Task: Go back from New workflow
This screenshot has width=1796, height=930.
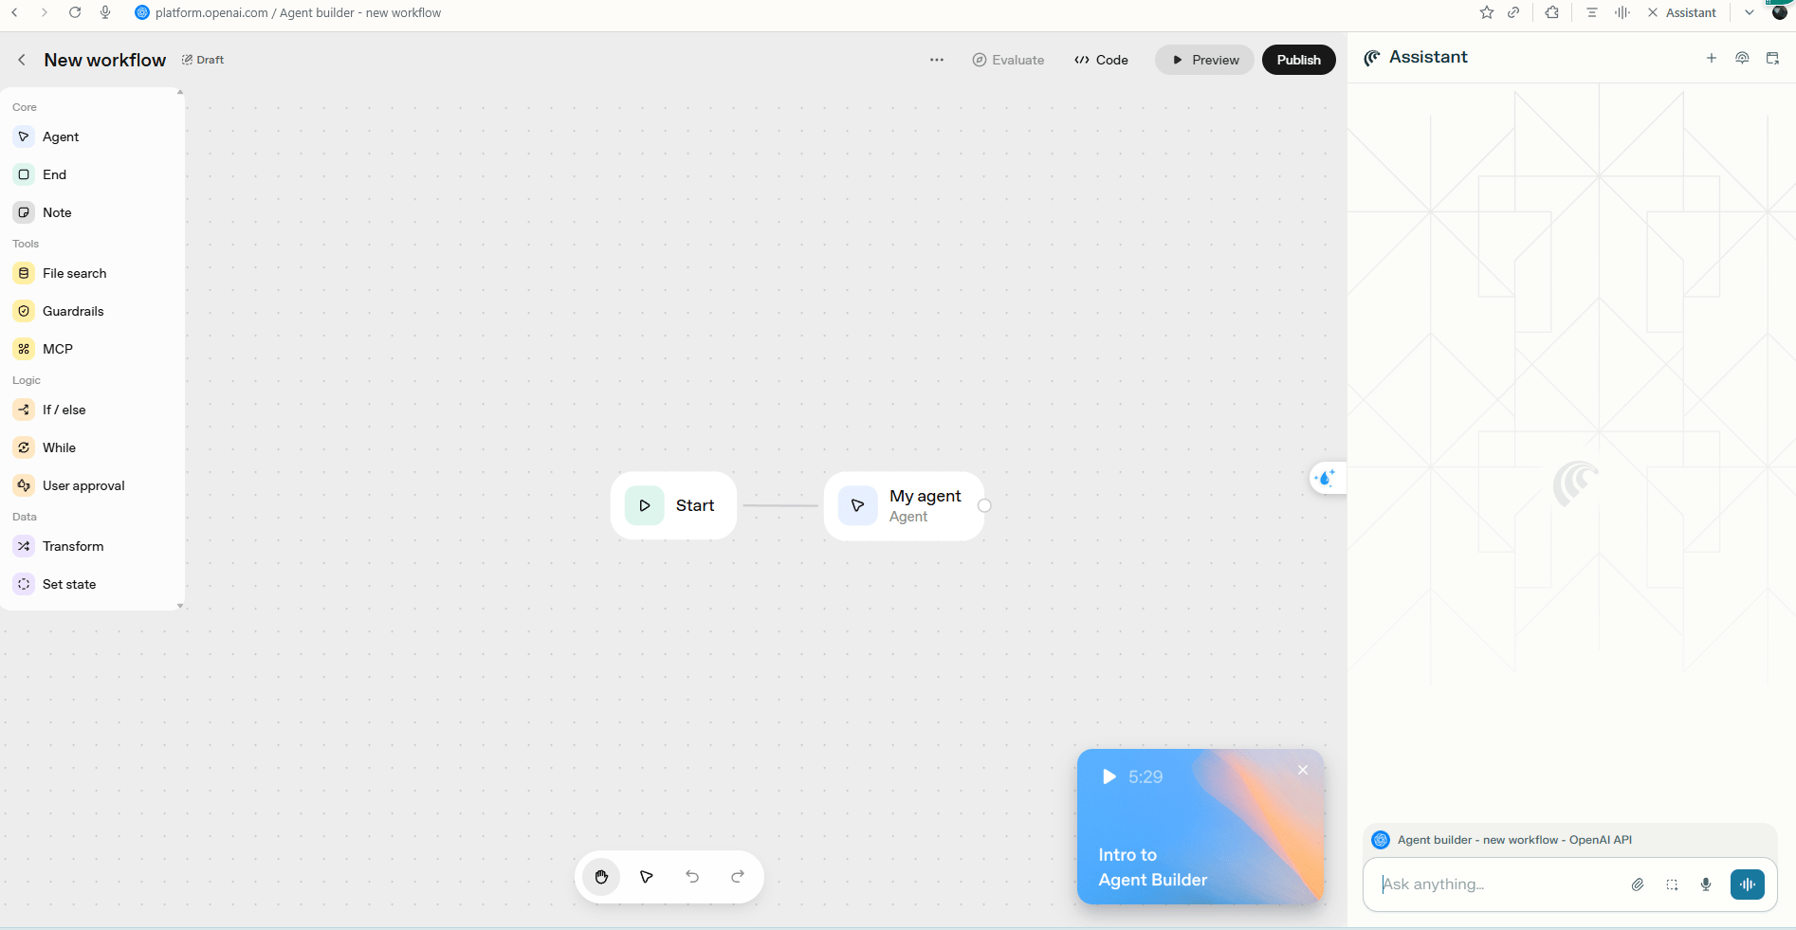Action: click(22, 60)
